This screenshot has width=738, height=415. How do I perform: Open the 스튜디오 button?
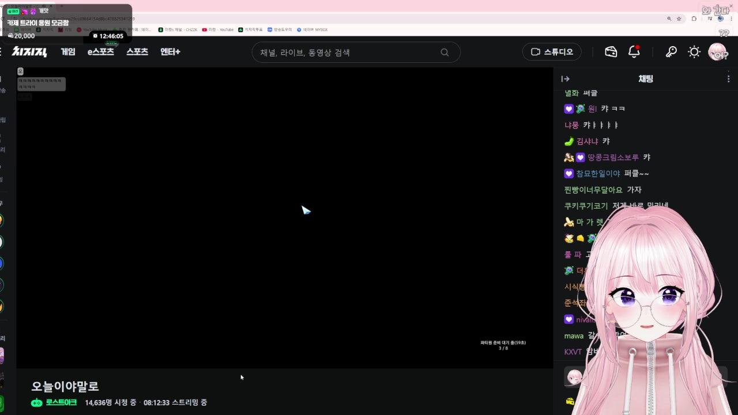tap(552, 52)
